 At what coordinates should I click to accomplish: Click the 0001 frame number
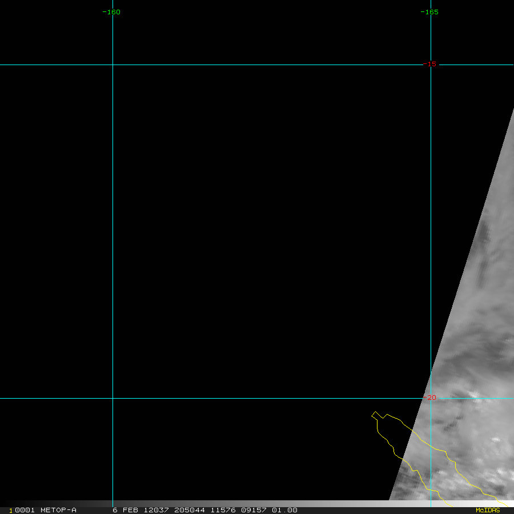(23, 510)
